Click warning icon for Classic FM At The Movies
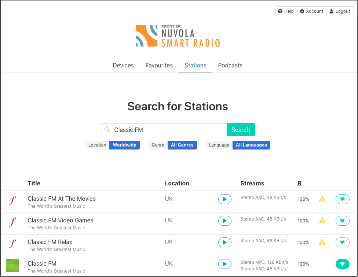The image size is (358, 277). tap(322, 199)
